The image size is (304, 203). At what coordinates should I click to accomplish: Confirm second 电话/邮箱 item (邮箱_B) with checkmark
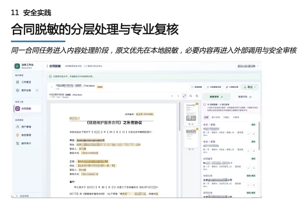click(248, 151)
